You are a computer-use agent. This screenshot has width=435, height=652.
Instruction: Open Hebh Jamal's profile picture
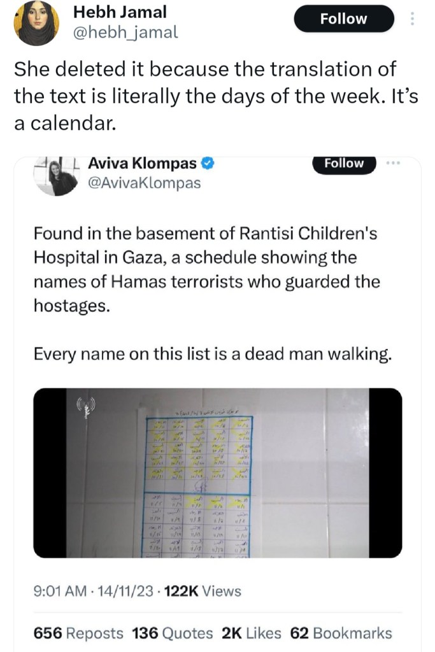[x=36, y=23]
